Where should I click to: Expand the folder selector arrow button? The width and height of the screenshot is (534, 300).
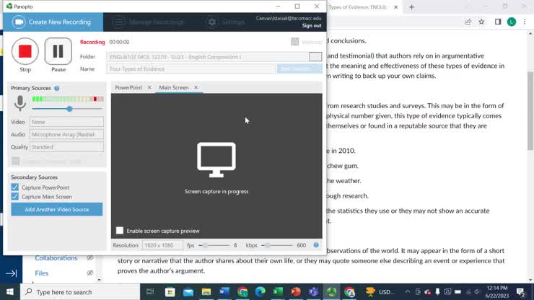point(315,57)
